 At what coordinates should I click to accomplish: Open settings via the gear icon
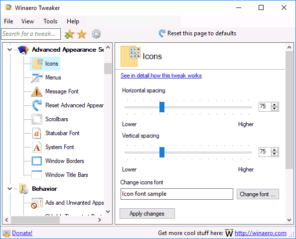pyautogui.click(x=96, y=34)
